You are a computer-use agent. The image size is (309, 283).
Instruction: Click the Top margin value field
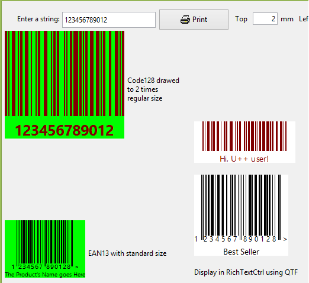click(x=265, y=19)
